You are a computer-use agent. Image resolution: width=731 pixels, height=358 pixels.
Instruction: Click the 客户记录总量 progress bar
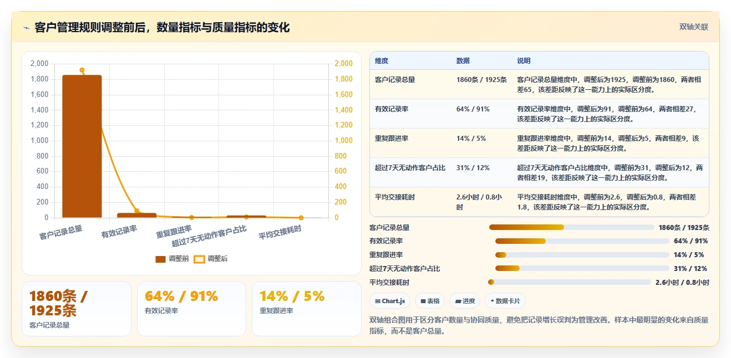point(572,227)
